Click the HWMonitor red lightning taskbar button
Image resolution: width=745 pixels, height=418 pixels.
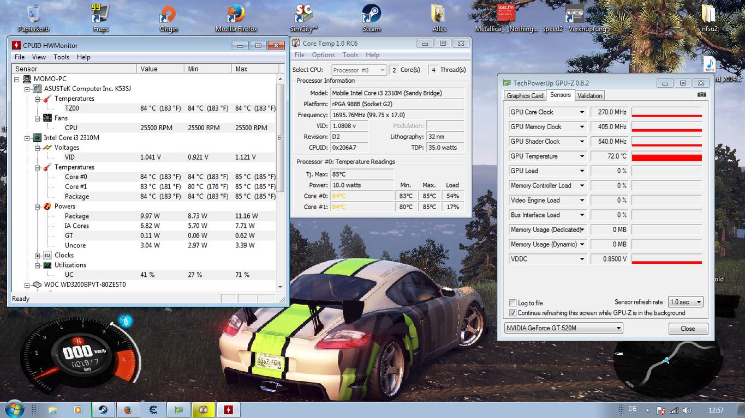pos(229,410)
